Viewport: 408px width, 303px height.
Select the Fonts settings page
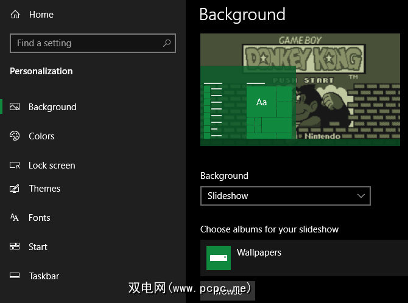coord(40,218)
